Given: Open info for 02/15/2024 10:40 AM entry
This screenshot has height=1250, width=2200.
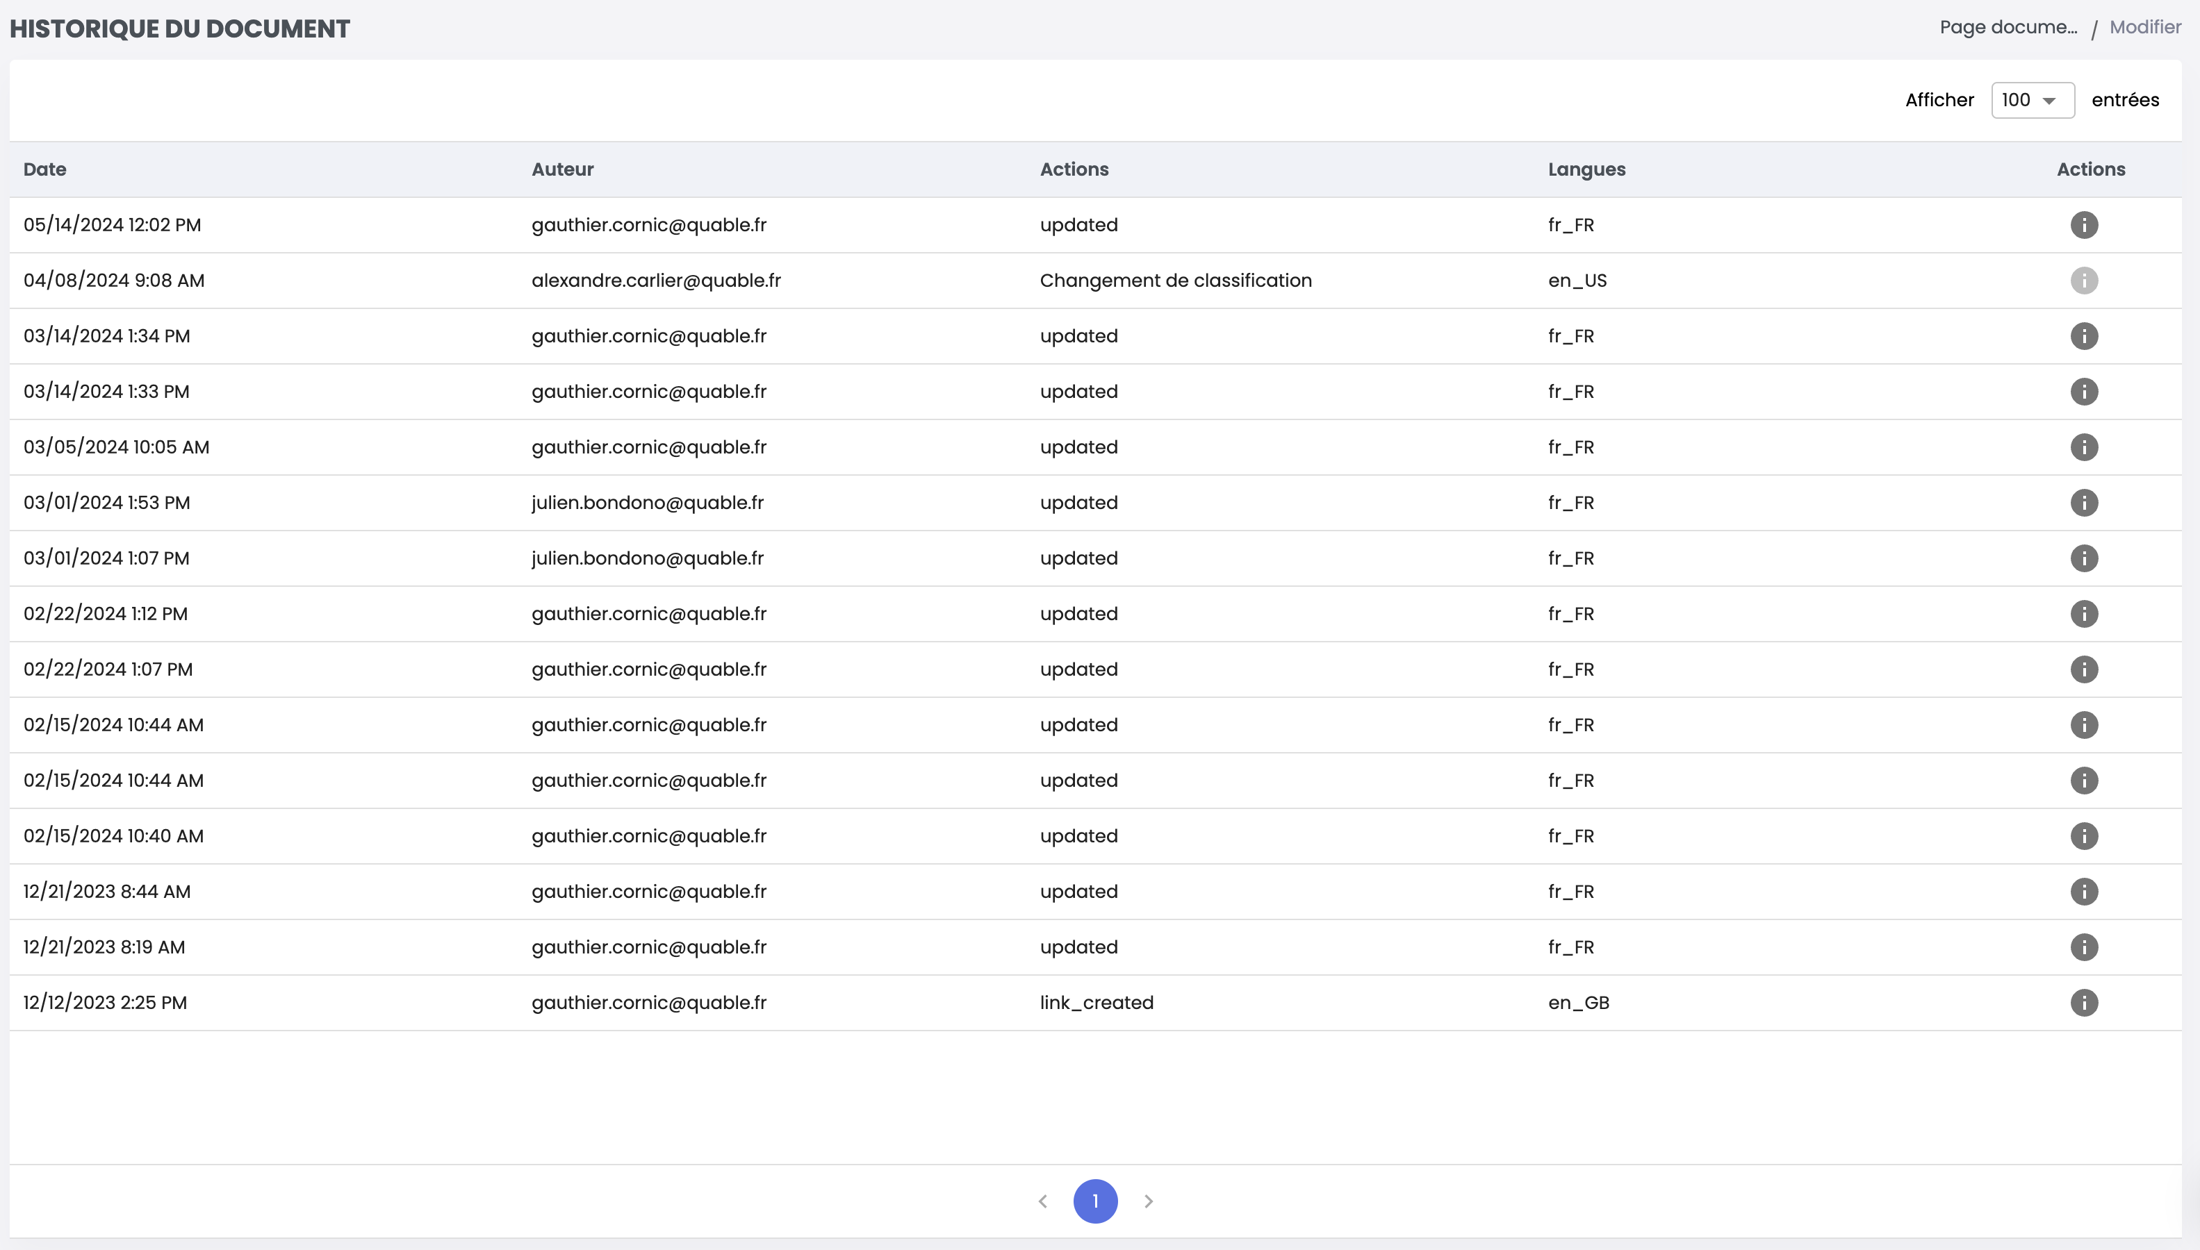Looking at the screenshot, I should (x=2084, y=836).
